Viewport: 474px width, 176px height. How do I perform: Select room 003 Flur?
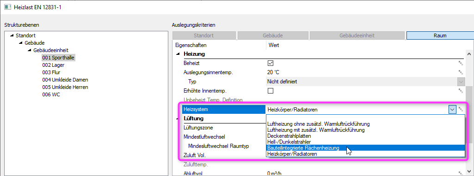(51, 72)
